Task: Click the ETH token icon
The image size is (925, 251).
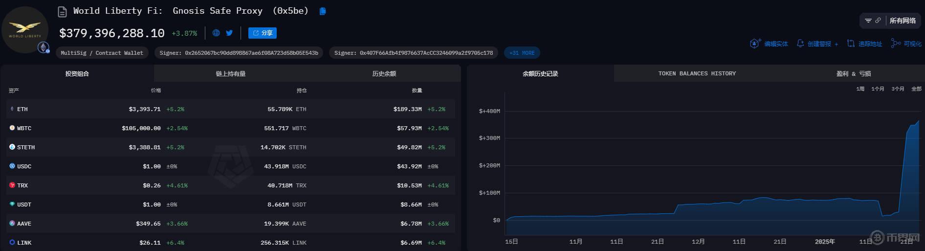Action: click(12, 109)
